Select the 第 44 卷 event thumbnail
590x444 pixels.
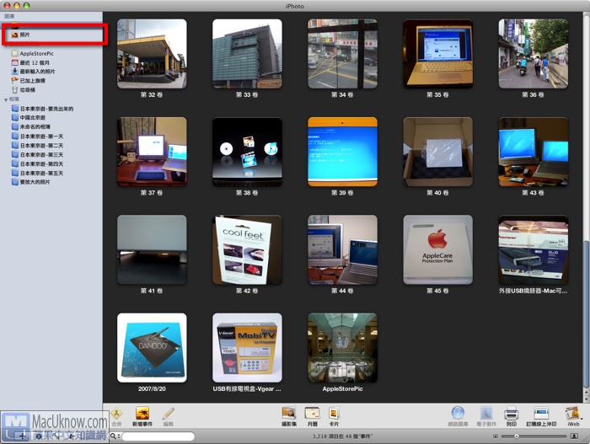(x=342, y=250)
